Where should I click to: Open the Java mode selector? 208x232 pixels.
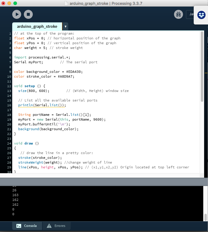click(x=190, y=14)
